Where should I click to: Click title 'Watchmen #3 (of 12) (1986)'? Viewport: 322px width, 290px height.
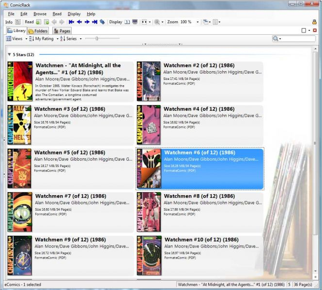point(70,109)
